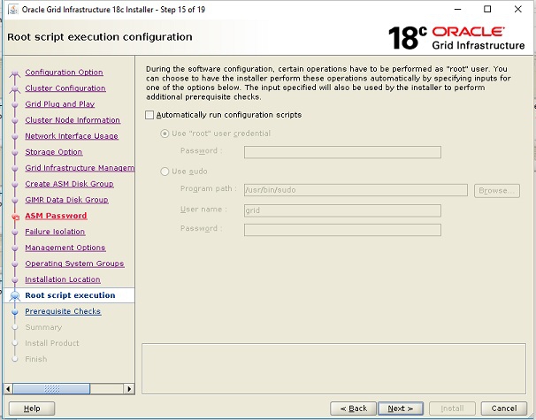Open the Failure Isolation step

tap(55, 232)
